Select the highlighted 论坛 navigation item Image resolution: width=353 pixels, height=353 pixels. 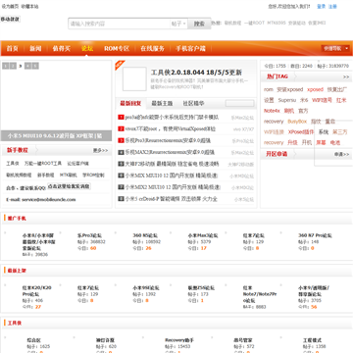(87, 48)
